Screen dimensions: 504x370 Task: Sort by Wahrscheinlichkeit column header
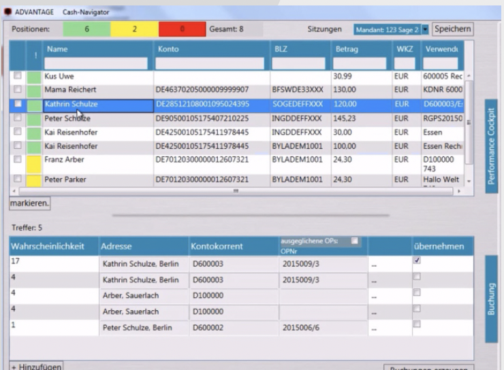[48, 246]
